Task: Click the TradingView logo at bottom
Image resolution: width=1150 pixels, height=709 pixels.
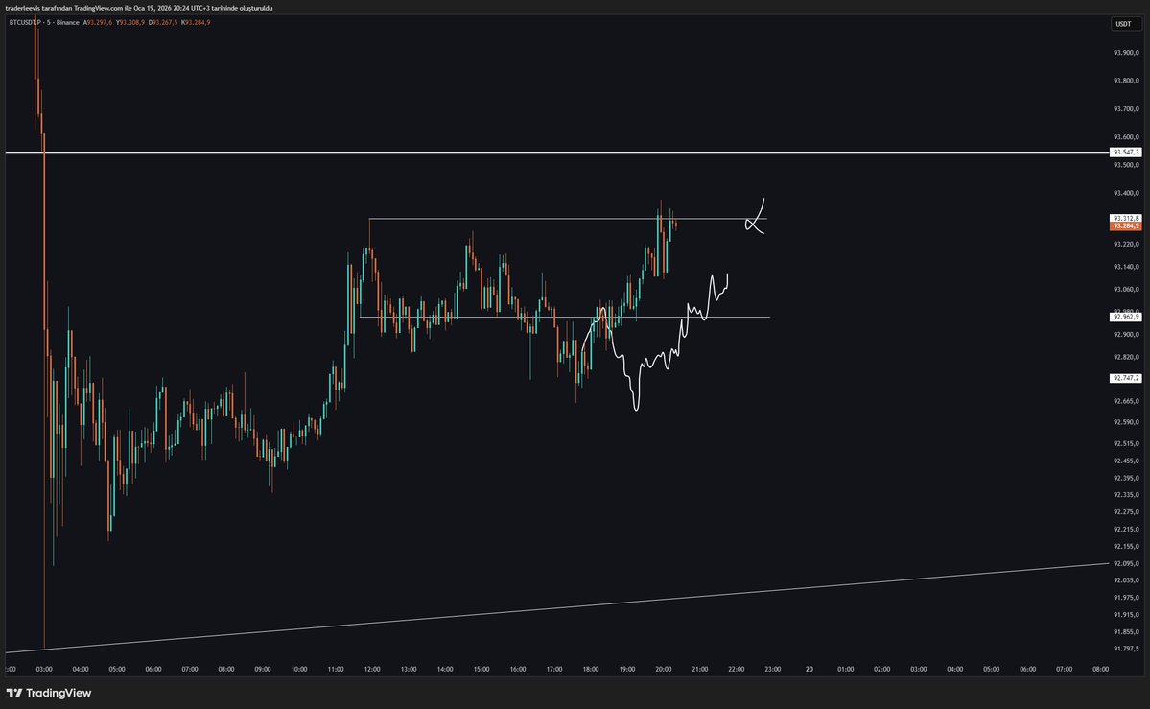Action: (x=48, y=693)
